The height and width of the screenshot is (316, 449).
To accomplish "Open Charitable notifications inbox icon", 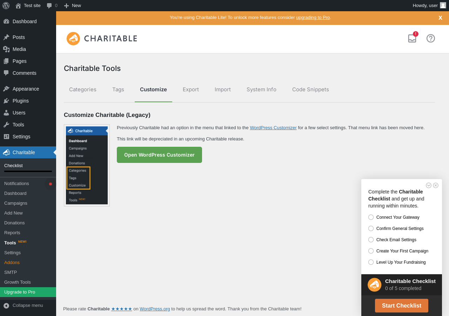I will click(412, 38).
